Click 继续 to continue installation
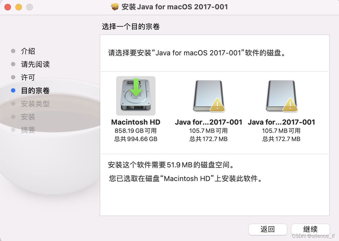339x241 pixels. pyautogui.click(x=311, y=229)
